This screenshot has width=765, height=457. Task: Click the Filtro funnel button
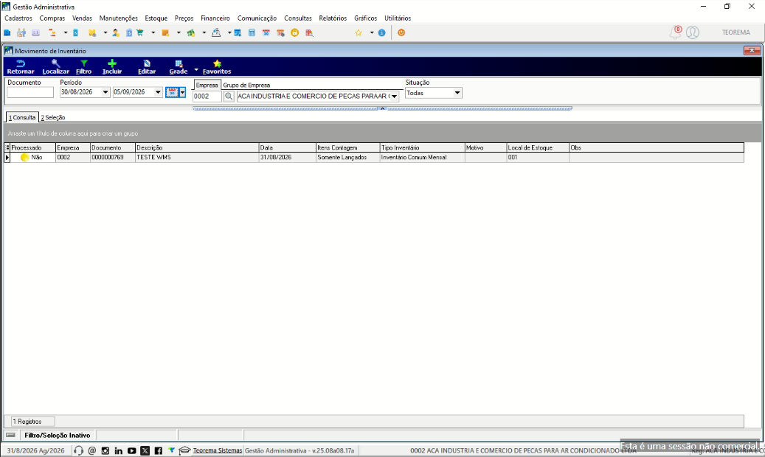pyautogui.click(x=83, y=67)
